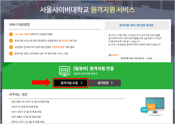Image resolution: width=175 pixels, height=124 pixels.
Task: Click step 4 text about 소프트웨어 설치
Action: tap(41, 54)
